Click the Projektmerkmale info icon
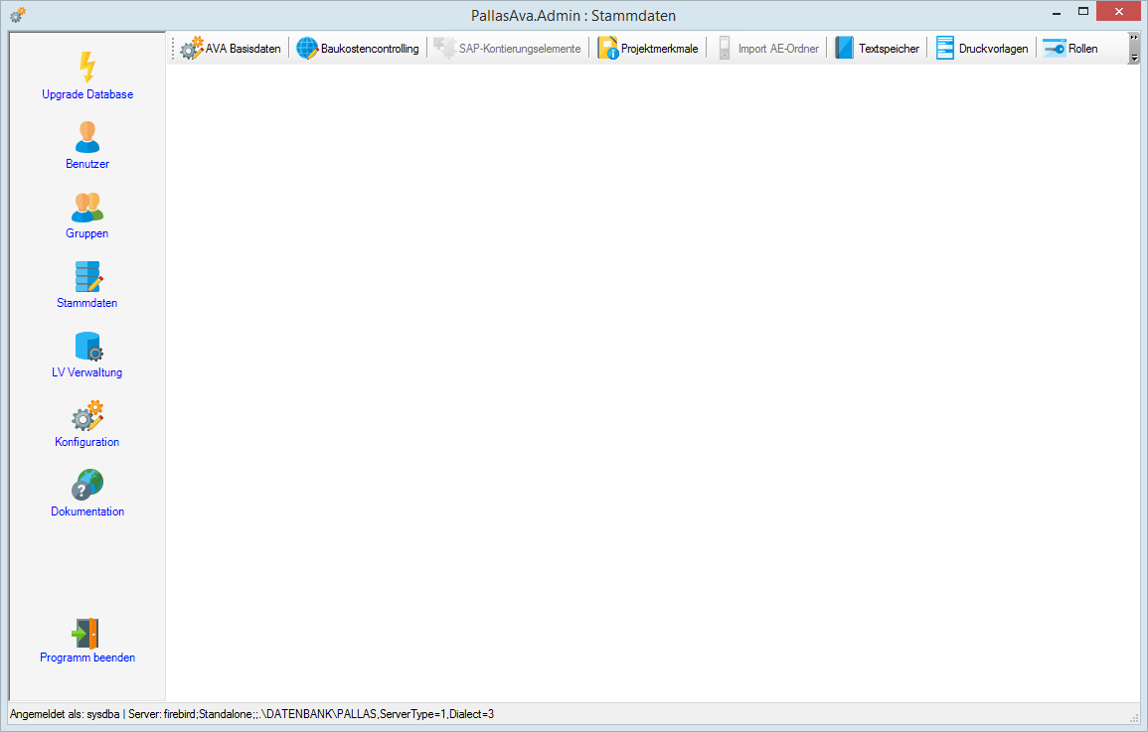Screen dimensions: 1148x732 point(607,49)
